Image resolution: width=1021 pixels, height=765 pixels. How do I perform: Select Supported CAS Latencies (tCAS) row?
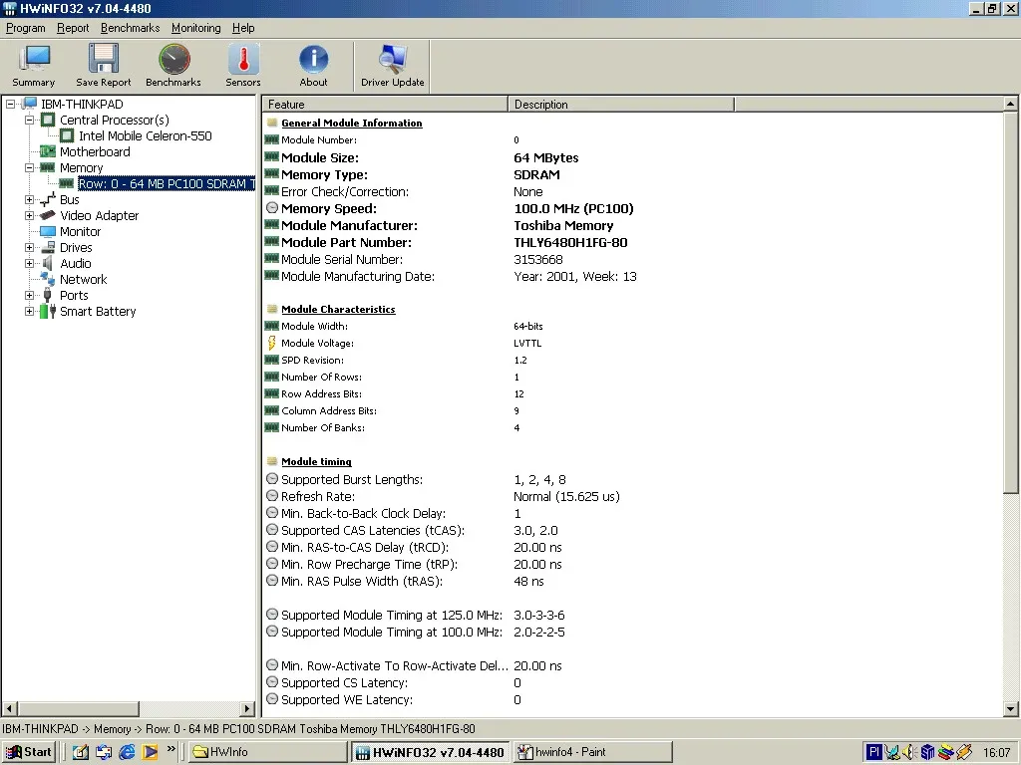tap(412, 530)
